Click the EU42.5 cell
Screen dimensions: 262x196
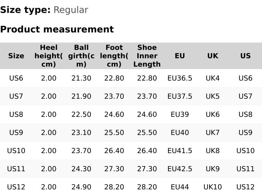pyautogui.click(x=180, y=169)
